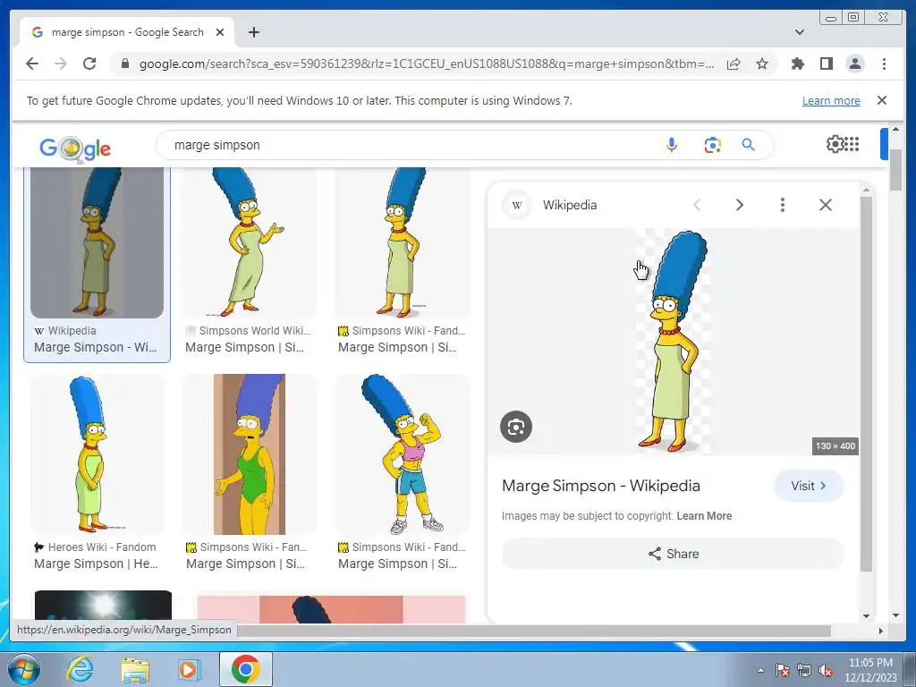This screenshot has width=916, height=687.
Task: Click the Heroes Wiki - Fandom source label
Action: pyautogui.click(x=102, y=547)
